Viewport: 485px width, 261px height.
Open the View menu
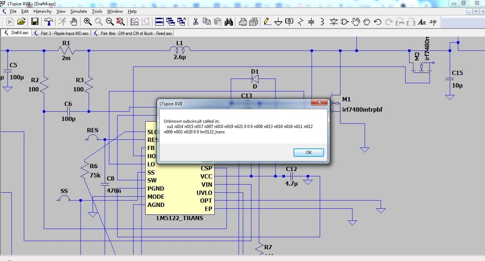pos(61,11)
